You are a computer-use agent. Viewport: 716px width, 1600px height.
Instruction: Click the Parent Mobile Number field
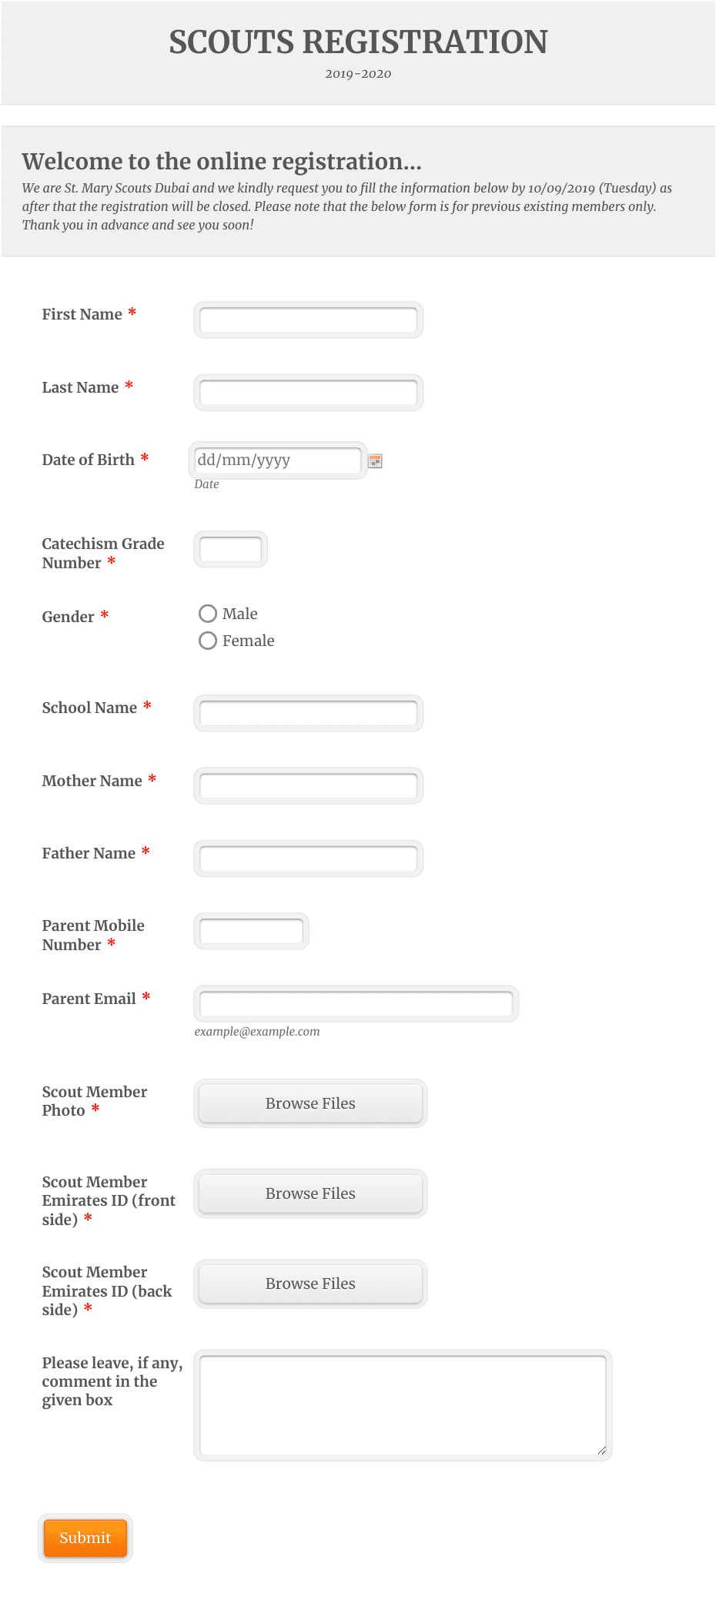251,931
